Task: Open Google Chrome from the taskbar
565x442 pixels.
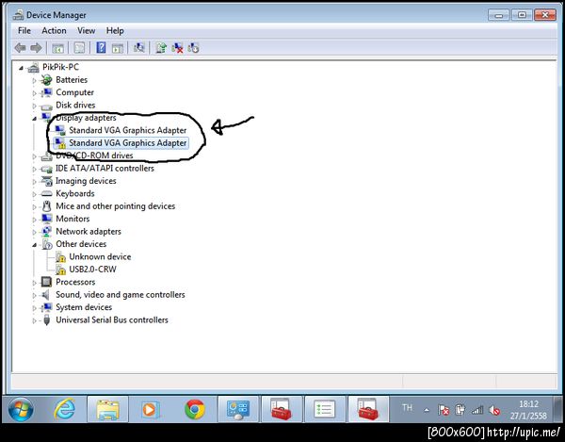Action: point(195,410)
